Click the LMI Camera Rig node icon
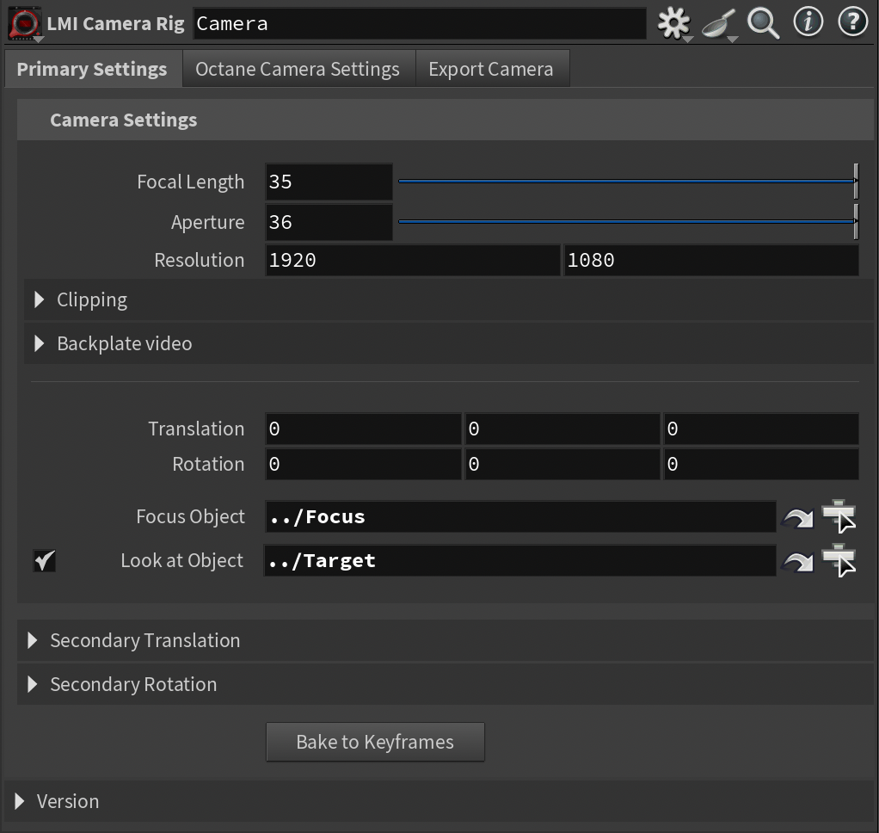Image resolution: width=879 pixels, height=833 pixels. click(24, 23)
